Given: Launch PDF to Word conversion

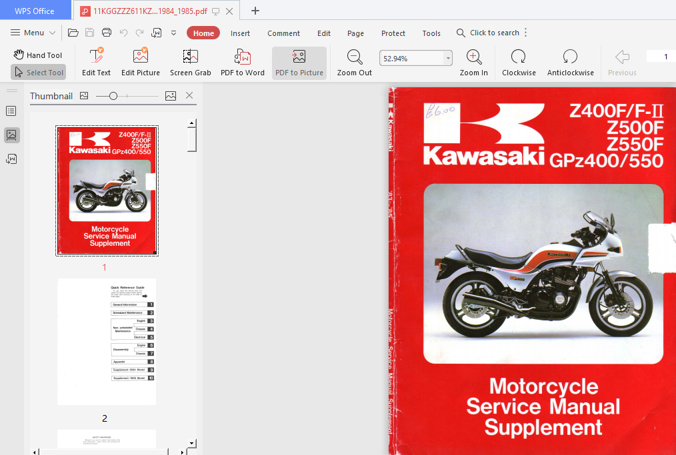Looking at the screenshot, I should coord(243,63).
